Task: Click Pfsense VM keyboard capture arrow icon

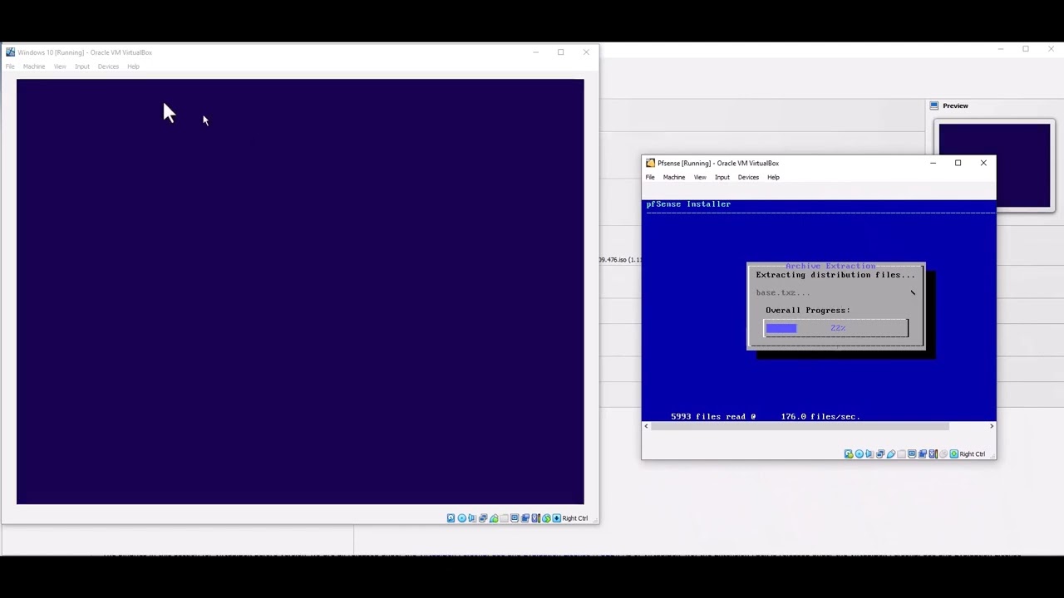Action: pos(954,453)
